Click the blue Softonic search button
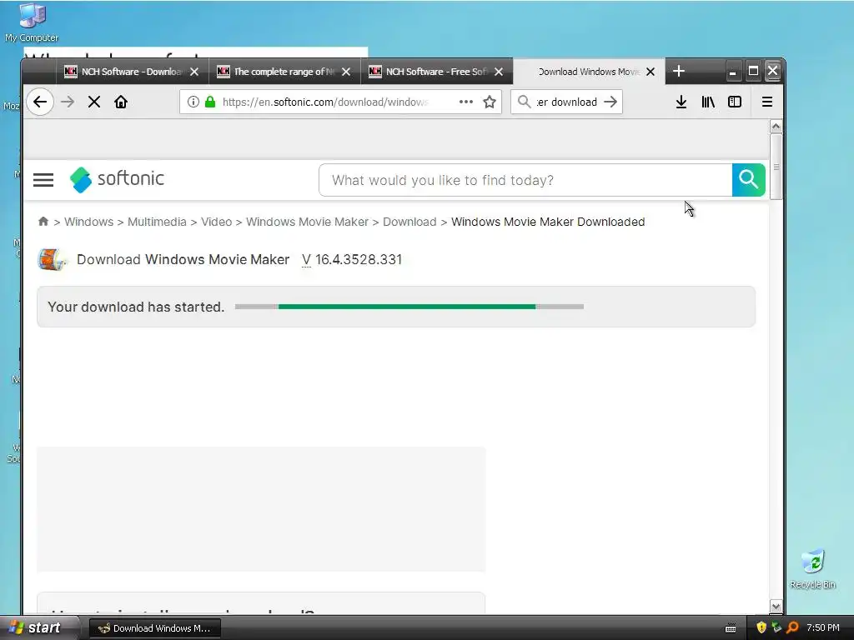 [748, 180]
